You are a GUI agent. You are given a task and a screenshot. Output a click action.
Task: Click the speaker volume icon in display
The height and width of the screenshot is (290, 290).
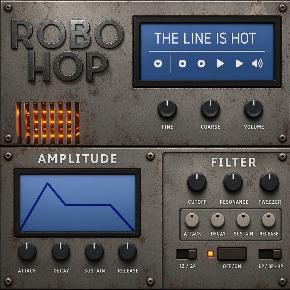pos(257,64)
